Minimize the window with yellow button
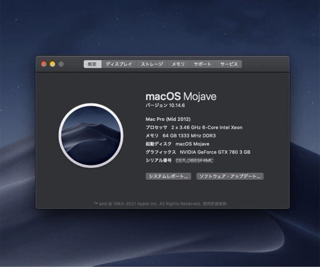Image resolution: width=320 pixels, height=267 pixels. [53, 64]
